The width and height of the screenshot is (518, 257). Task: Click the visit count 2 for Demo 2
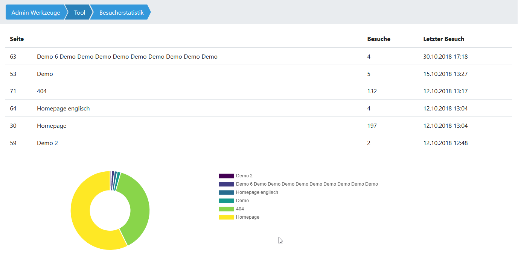click(x=369, y=143)
